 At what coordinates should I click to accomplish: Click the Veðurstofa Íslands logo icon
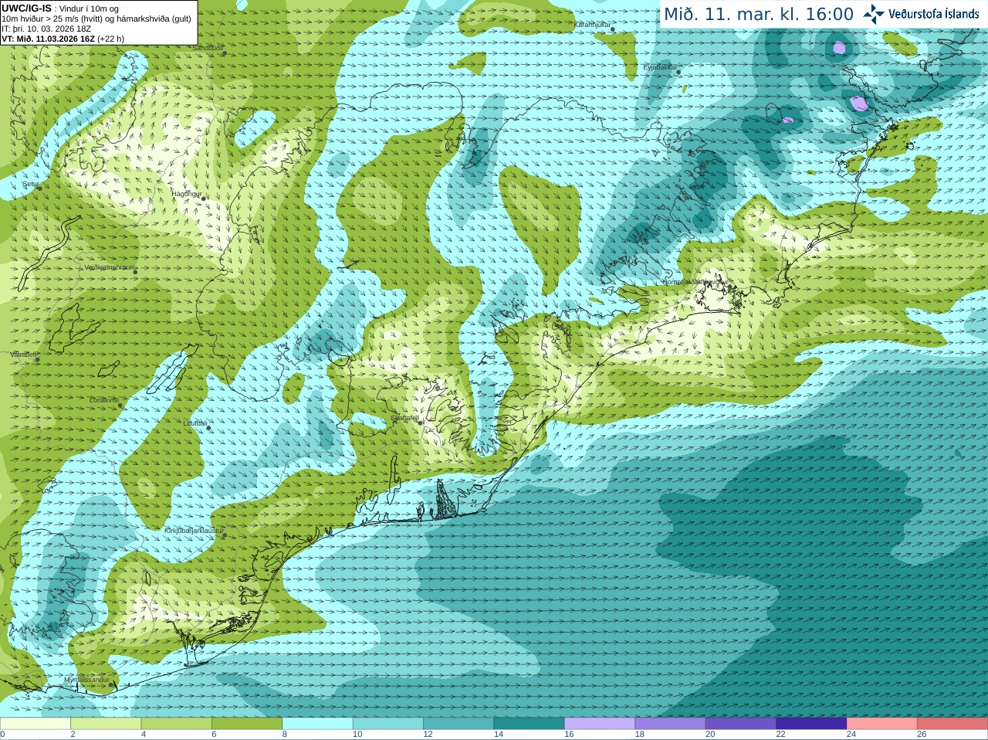point(874,14)
